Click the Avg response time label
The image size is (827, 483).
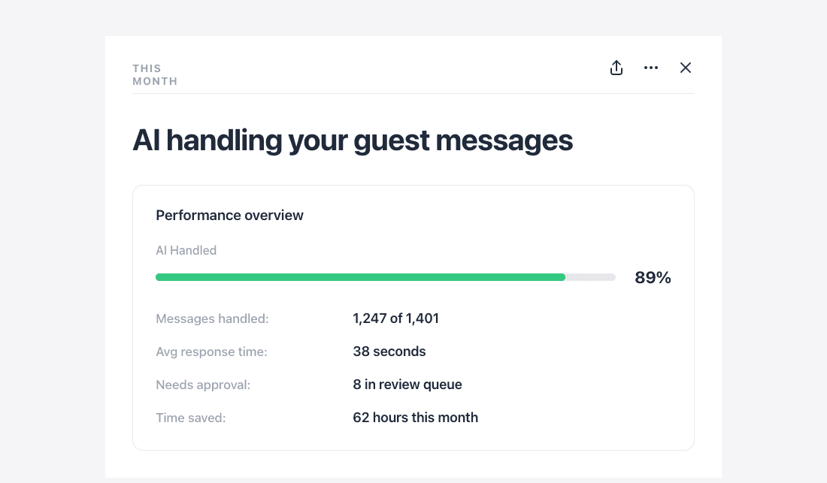[x=211, y=352]
